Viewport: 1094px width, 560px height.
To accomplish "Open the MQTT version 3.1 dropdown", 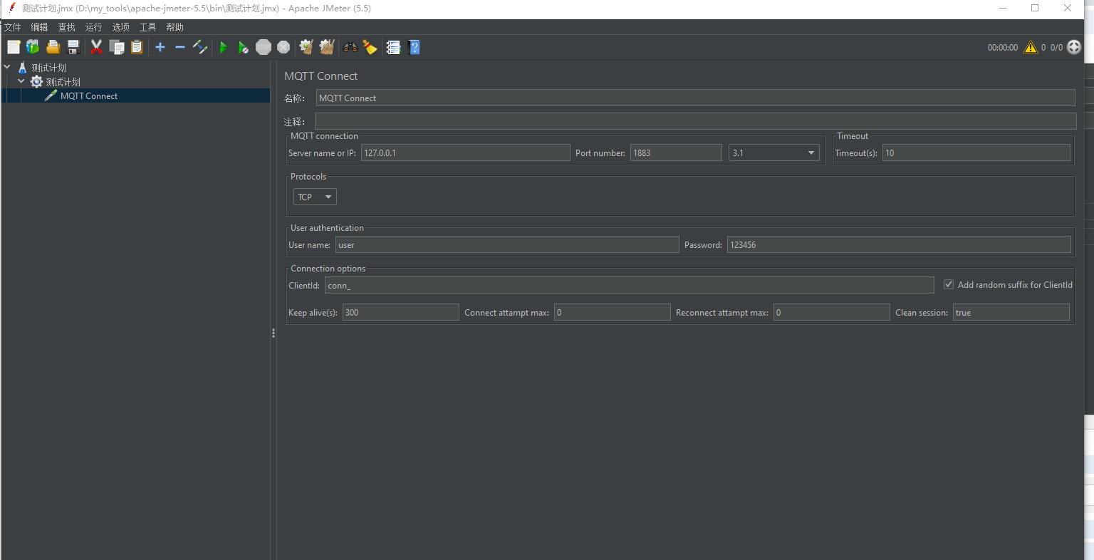I will (x=773, y=152).
